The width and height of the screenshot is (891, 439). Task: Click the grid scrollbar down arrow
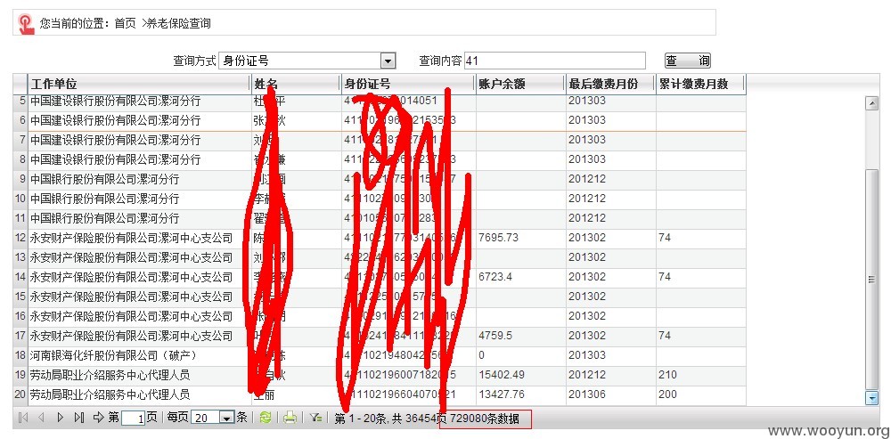(x=871, y=398)
